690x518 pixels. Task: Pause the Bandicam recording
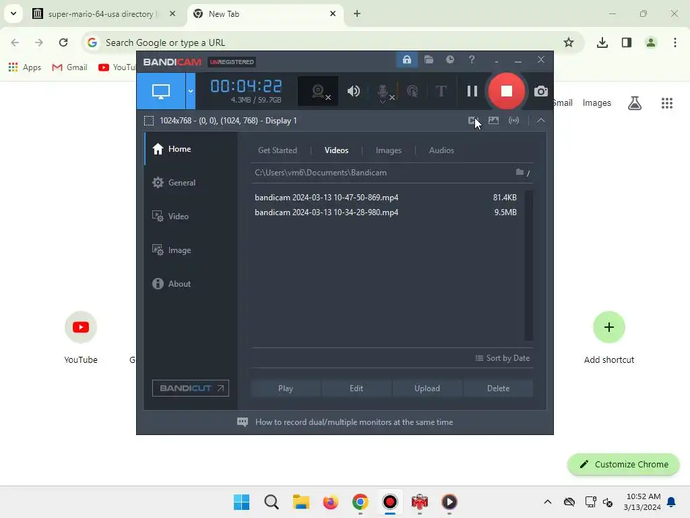pyautogui.click(x=472, y=91)
